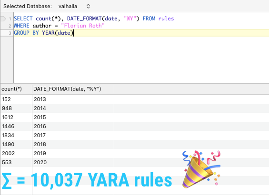Select the year 2015 cell

point(73,117)
